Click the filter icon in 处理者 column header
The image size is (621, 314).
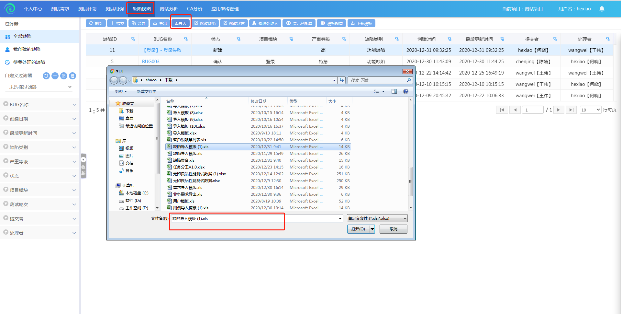(607, 39)
